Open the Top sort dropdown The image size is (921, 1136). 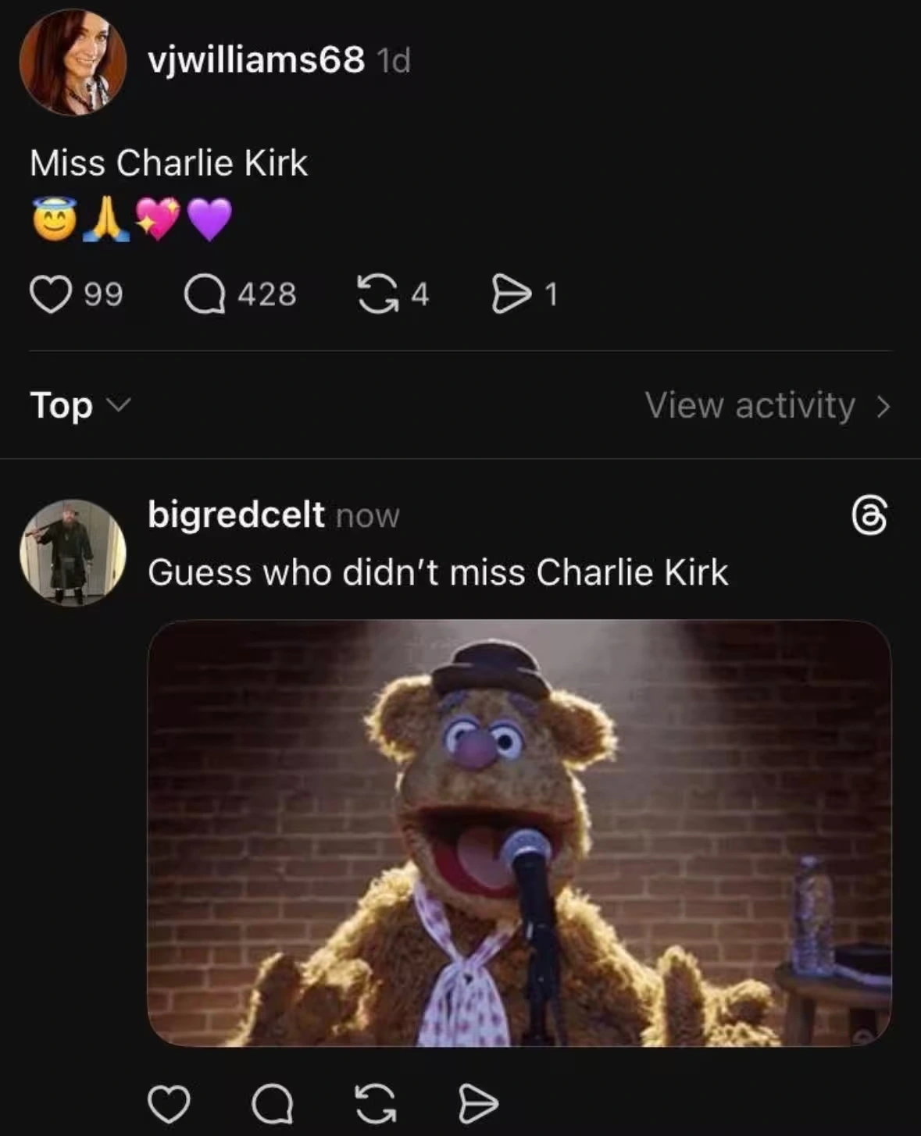coord(62,405)
